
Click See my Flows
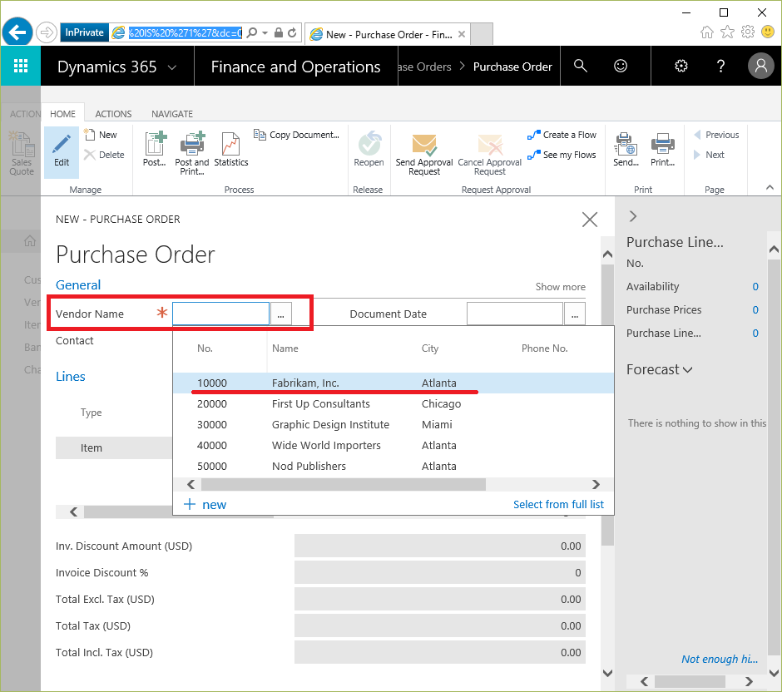(562, 155)
